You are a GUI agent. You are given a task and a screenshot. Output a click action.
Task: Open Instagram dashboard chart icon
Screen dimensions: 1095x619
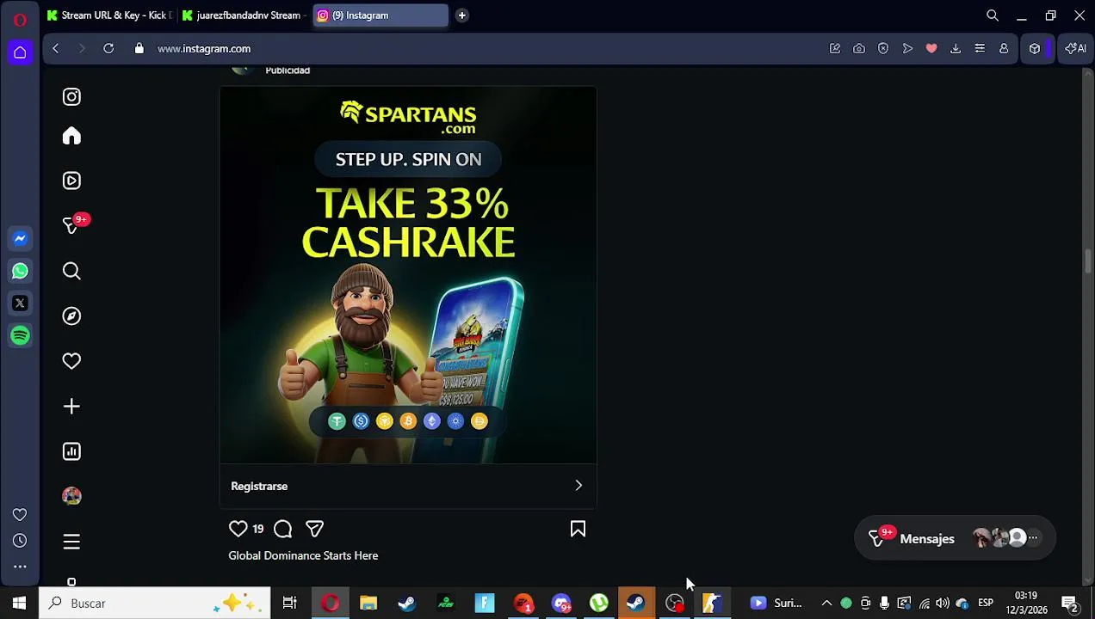71,451
